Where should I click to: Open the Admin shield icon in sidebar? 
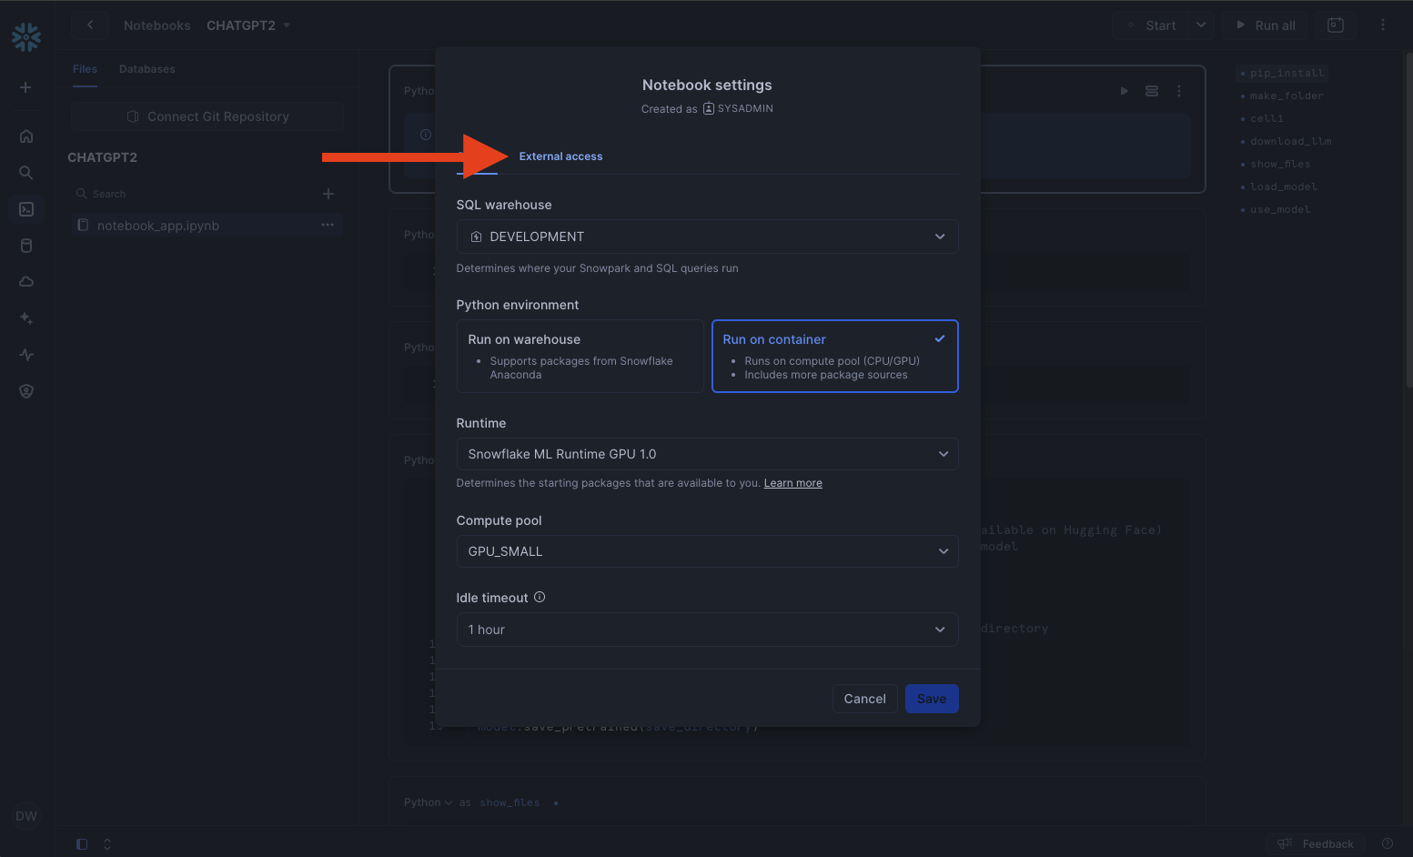26,391
